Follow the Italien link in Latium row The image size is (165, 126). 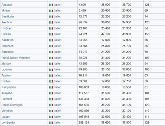tap(57, 117)
